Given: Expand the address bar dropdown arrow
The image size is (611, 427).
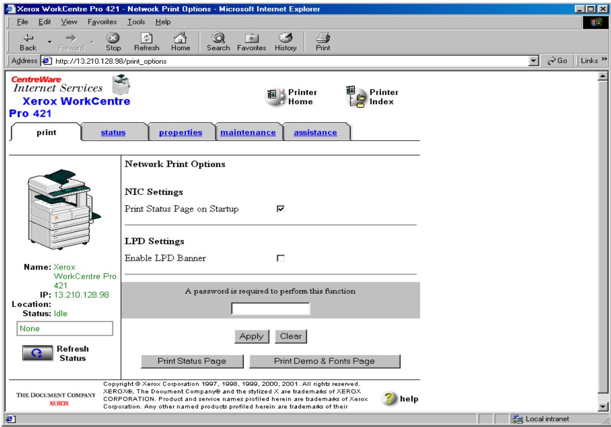Looking at the screenshot, I should click(534, 61).
